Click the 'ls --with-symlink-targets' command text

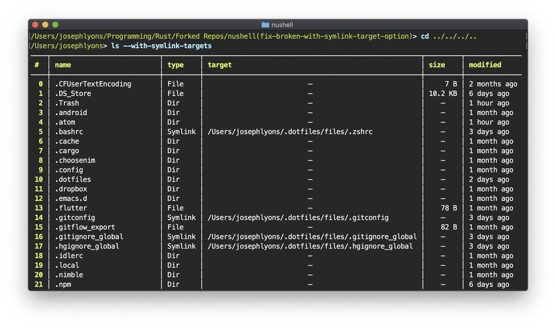[162, 46]
